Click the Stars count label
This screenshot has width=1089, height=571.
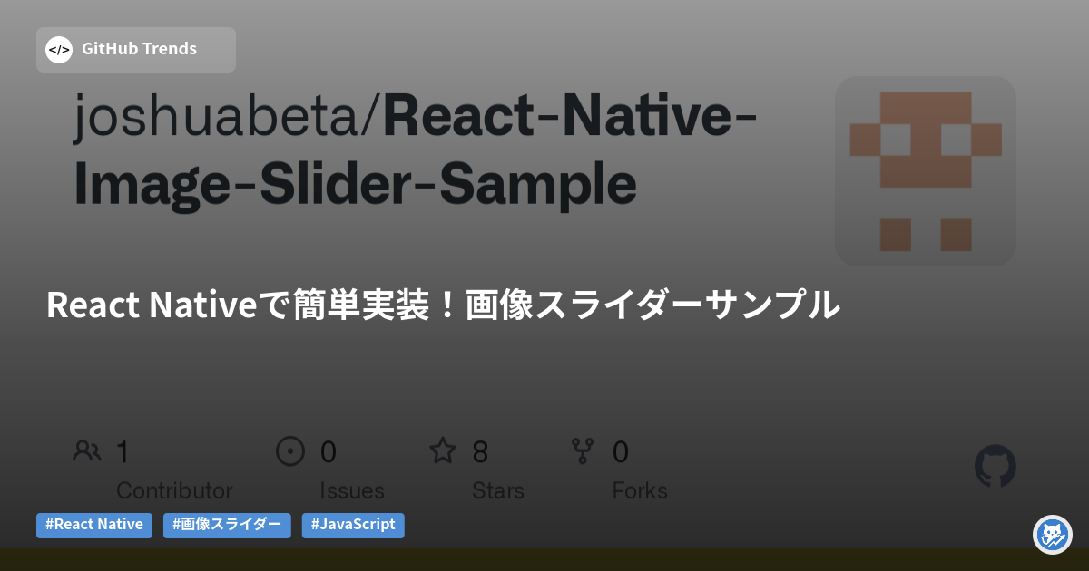tap(498, 490)
